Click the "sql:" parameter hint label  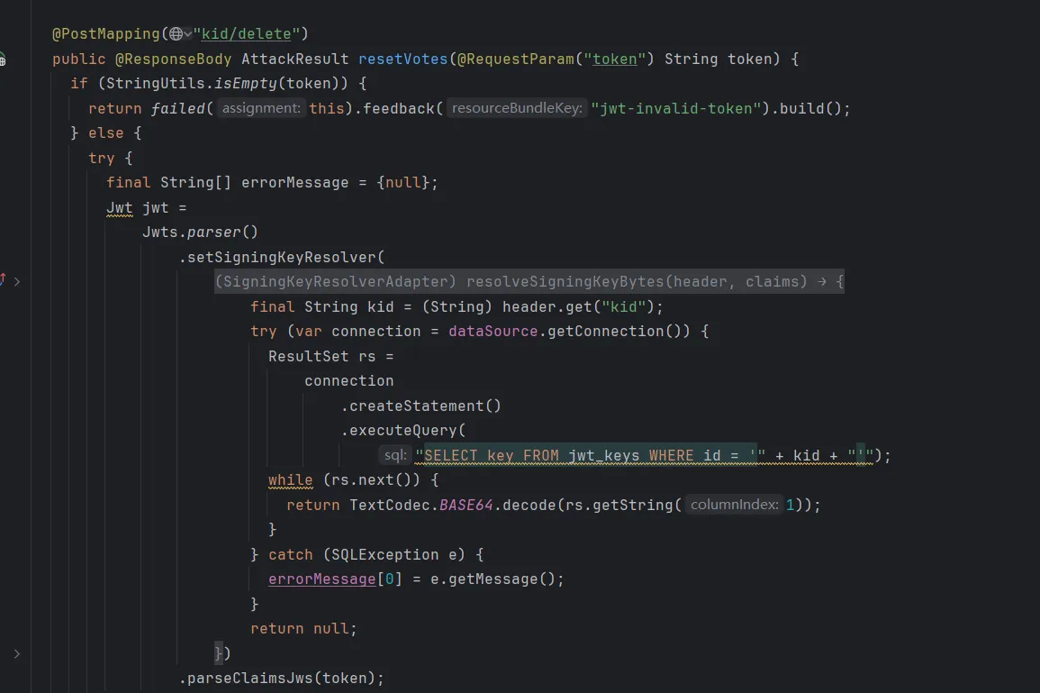395,455
